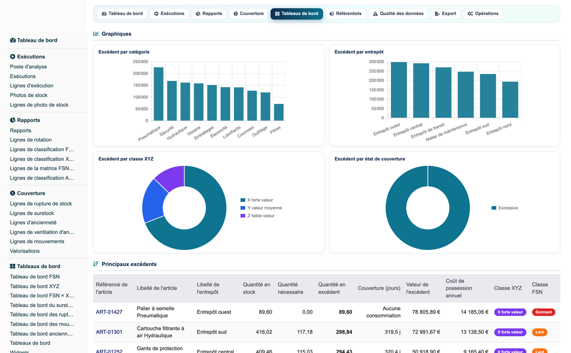Open Poste d'analyse in sidebar
The width and height of the screenshot is (571, 353).
[x=29, y=67]
